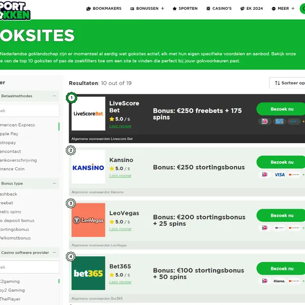Select Bankoverschrijving payment filter
The image size is (305, 305).
(18, 160)
